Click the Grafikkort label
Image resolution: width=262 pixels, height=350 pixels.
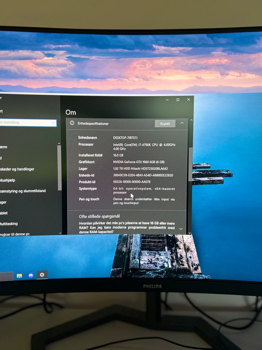pos(87,162)
